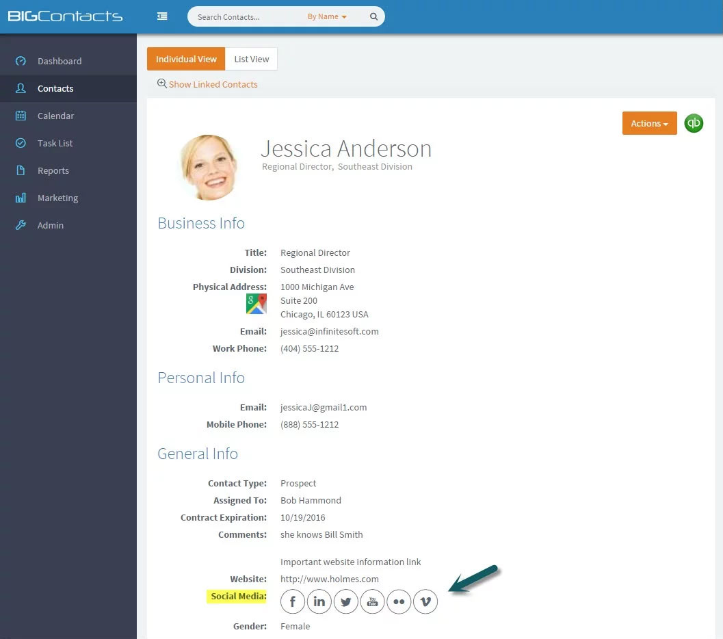This screenshot has height=639, width=723.
Task: Click 'Important website information link' text
Action: [350, 562]
